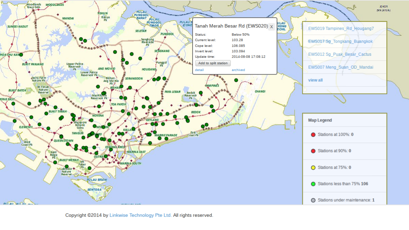Click grey icon for Stations under maintenance
This screenshot has width=409, height=230.
[313, 200]
